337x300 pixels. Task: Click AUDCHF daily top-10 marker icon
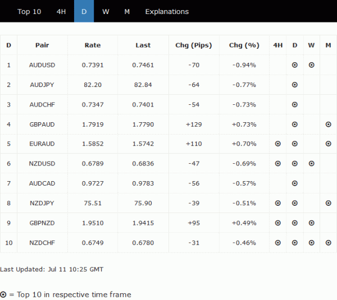pyautogui.click(x=295, y=104)
